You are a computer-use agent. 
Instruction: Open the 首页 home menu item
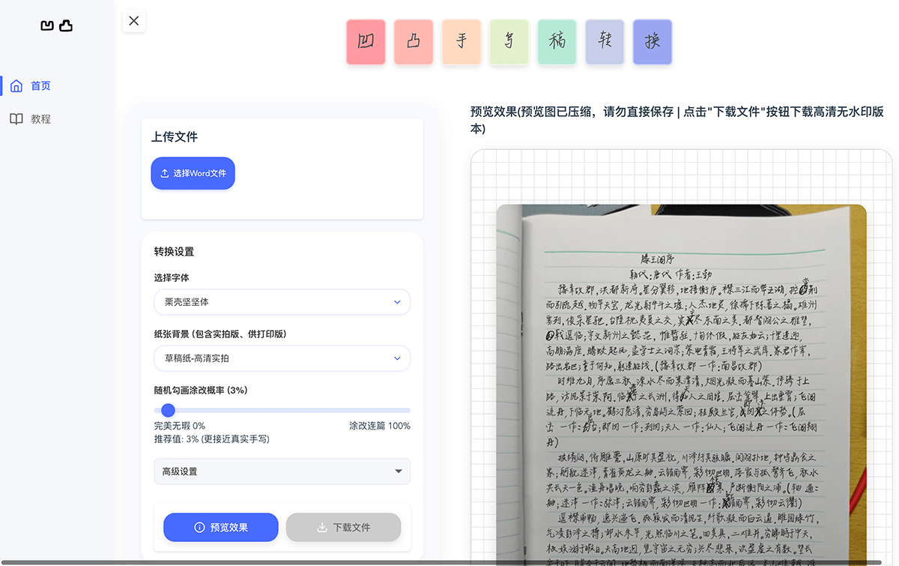(x=40, y=86)
